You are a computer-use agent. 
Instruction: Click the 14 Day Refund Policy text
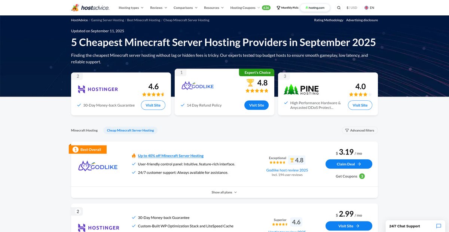click(204, 105)
